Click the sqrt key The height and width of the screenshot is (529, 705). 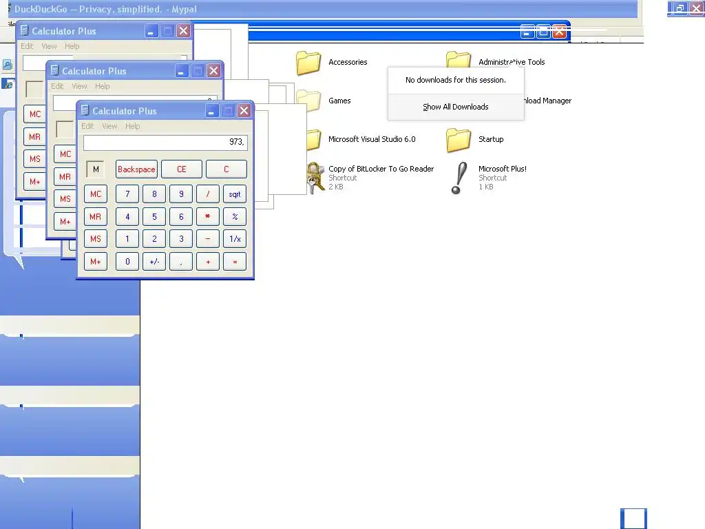(x=235, y=194)
